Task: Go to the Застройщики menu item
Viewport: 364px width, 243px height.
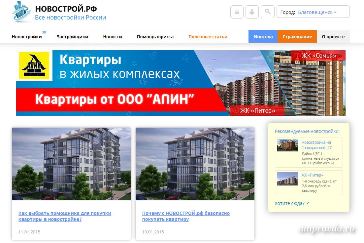Action: (x=72, y=37)
